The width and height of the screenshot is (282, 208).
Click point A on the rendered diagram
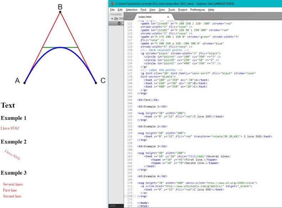point(25,83)
